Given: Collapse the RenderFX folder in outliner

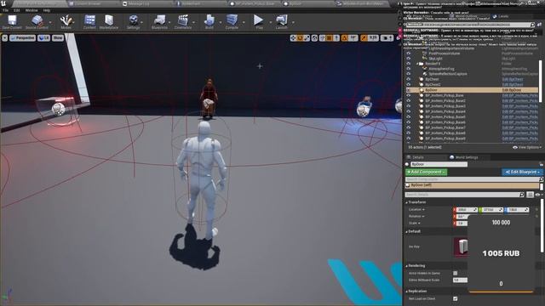Looking at the screenshot, I should (x=417, y=64).
